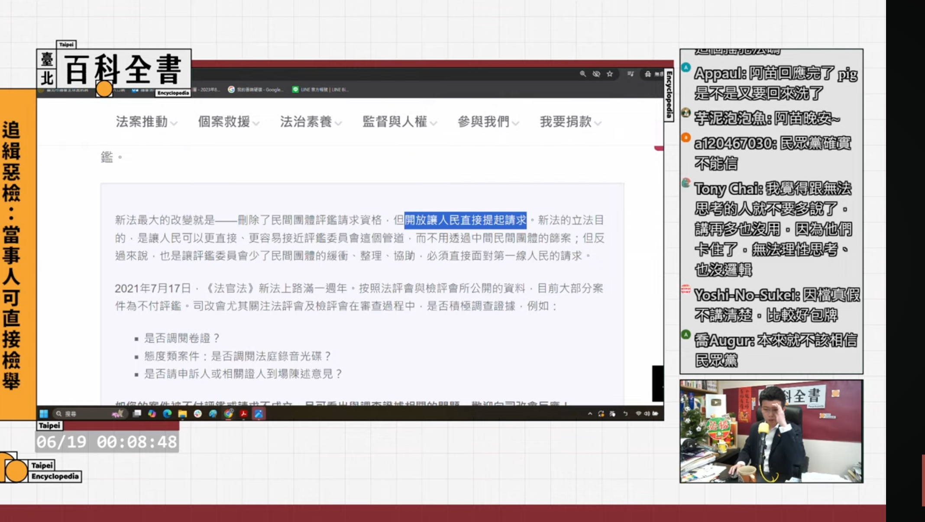Click bullet 態度類案件：是否調閱法庭錄音光碟？
925x522 pixels.
click(238, 356)
